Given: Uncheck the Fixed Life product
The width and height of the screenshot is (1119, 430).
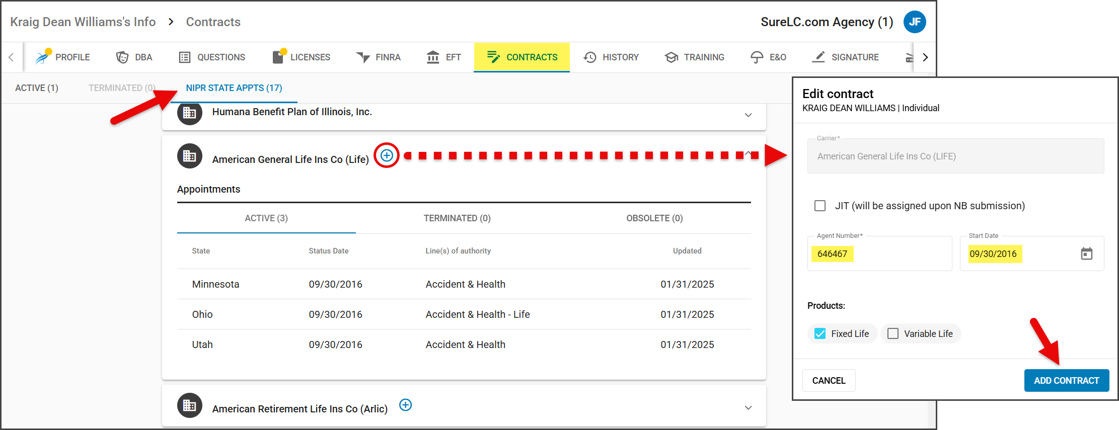Looking at the screenshot, I should (820, 333).
